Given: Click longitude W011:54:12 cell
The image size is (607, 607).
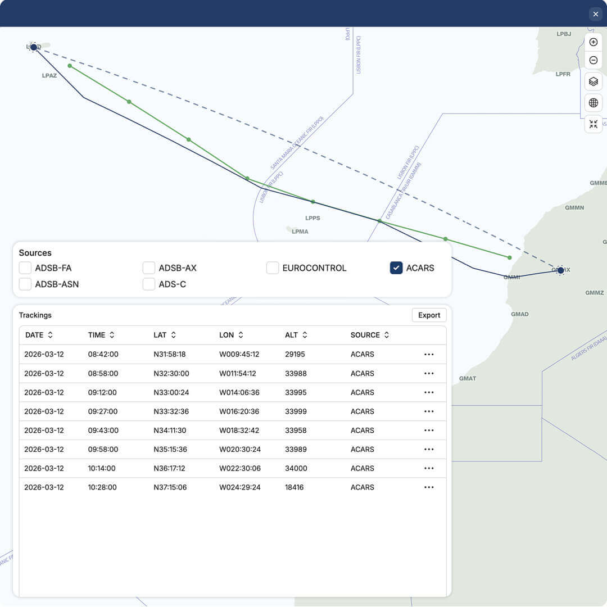Looking at the screenshot, I should 239,374.
